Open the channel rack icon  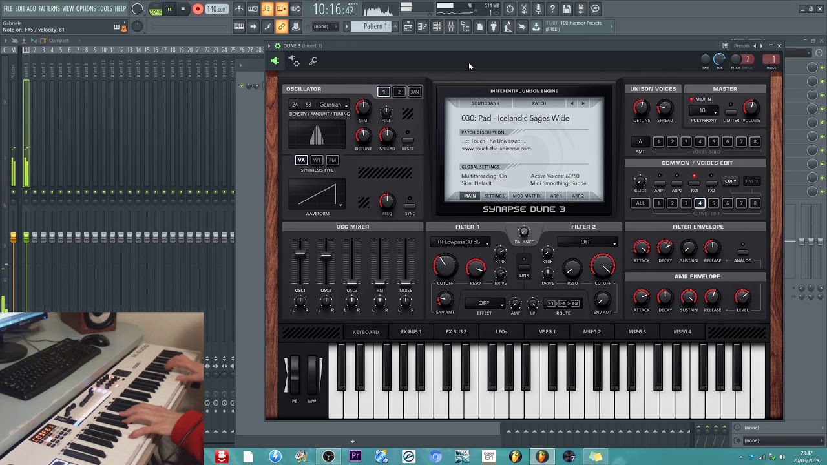pos(437,26)
